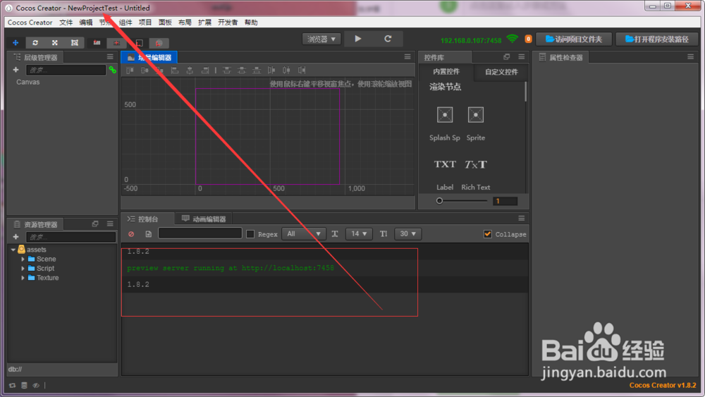Screen dimensions: 705x397
Task: Distribute nodes by bottom edges
Action: pos(257,70)
